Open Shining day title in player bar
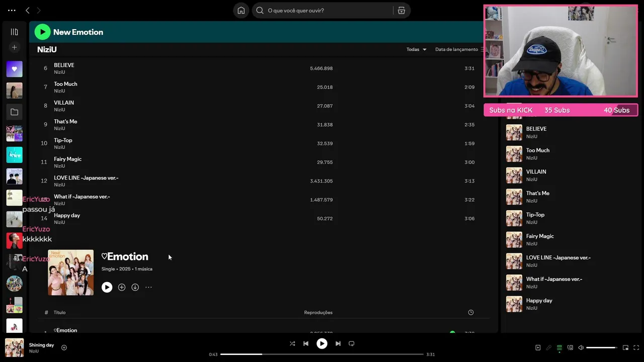This screenshot has width=644, height=362. [x=41, y=345]
